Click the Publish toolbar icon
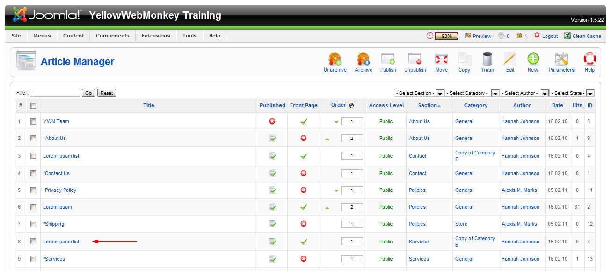 (x=388, y=59)
